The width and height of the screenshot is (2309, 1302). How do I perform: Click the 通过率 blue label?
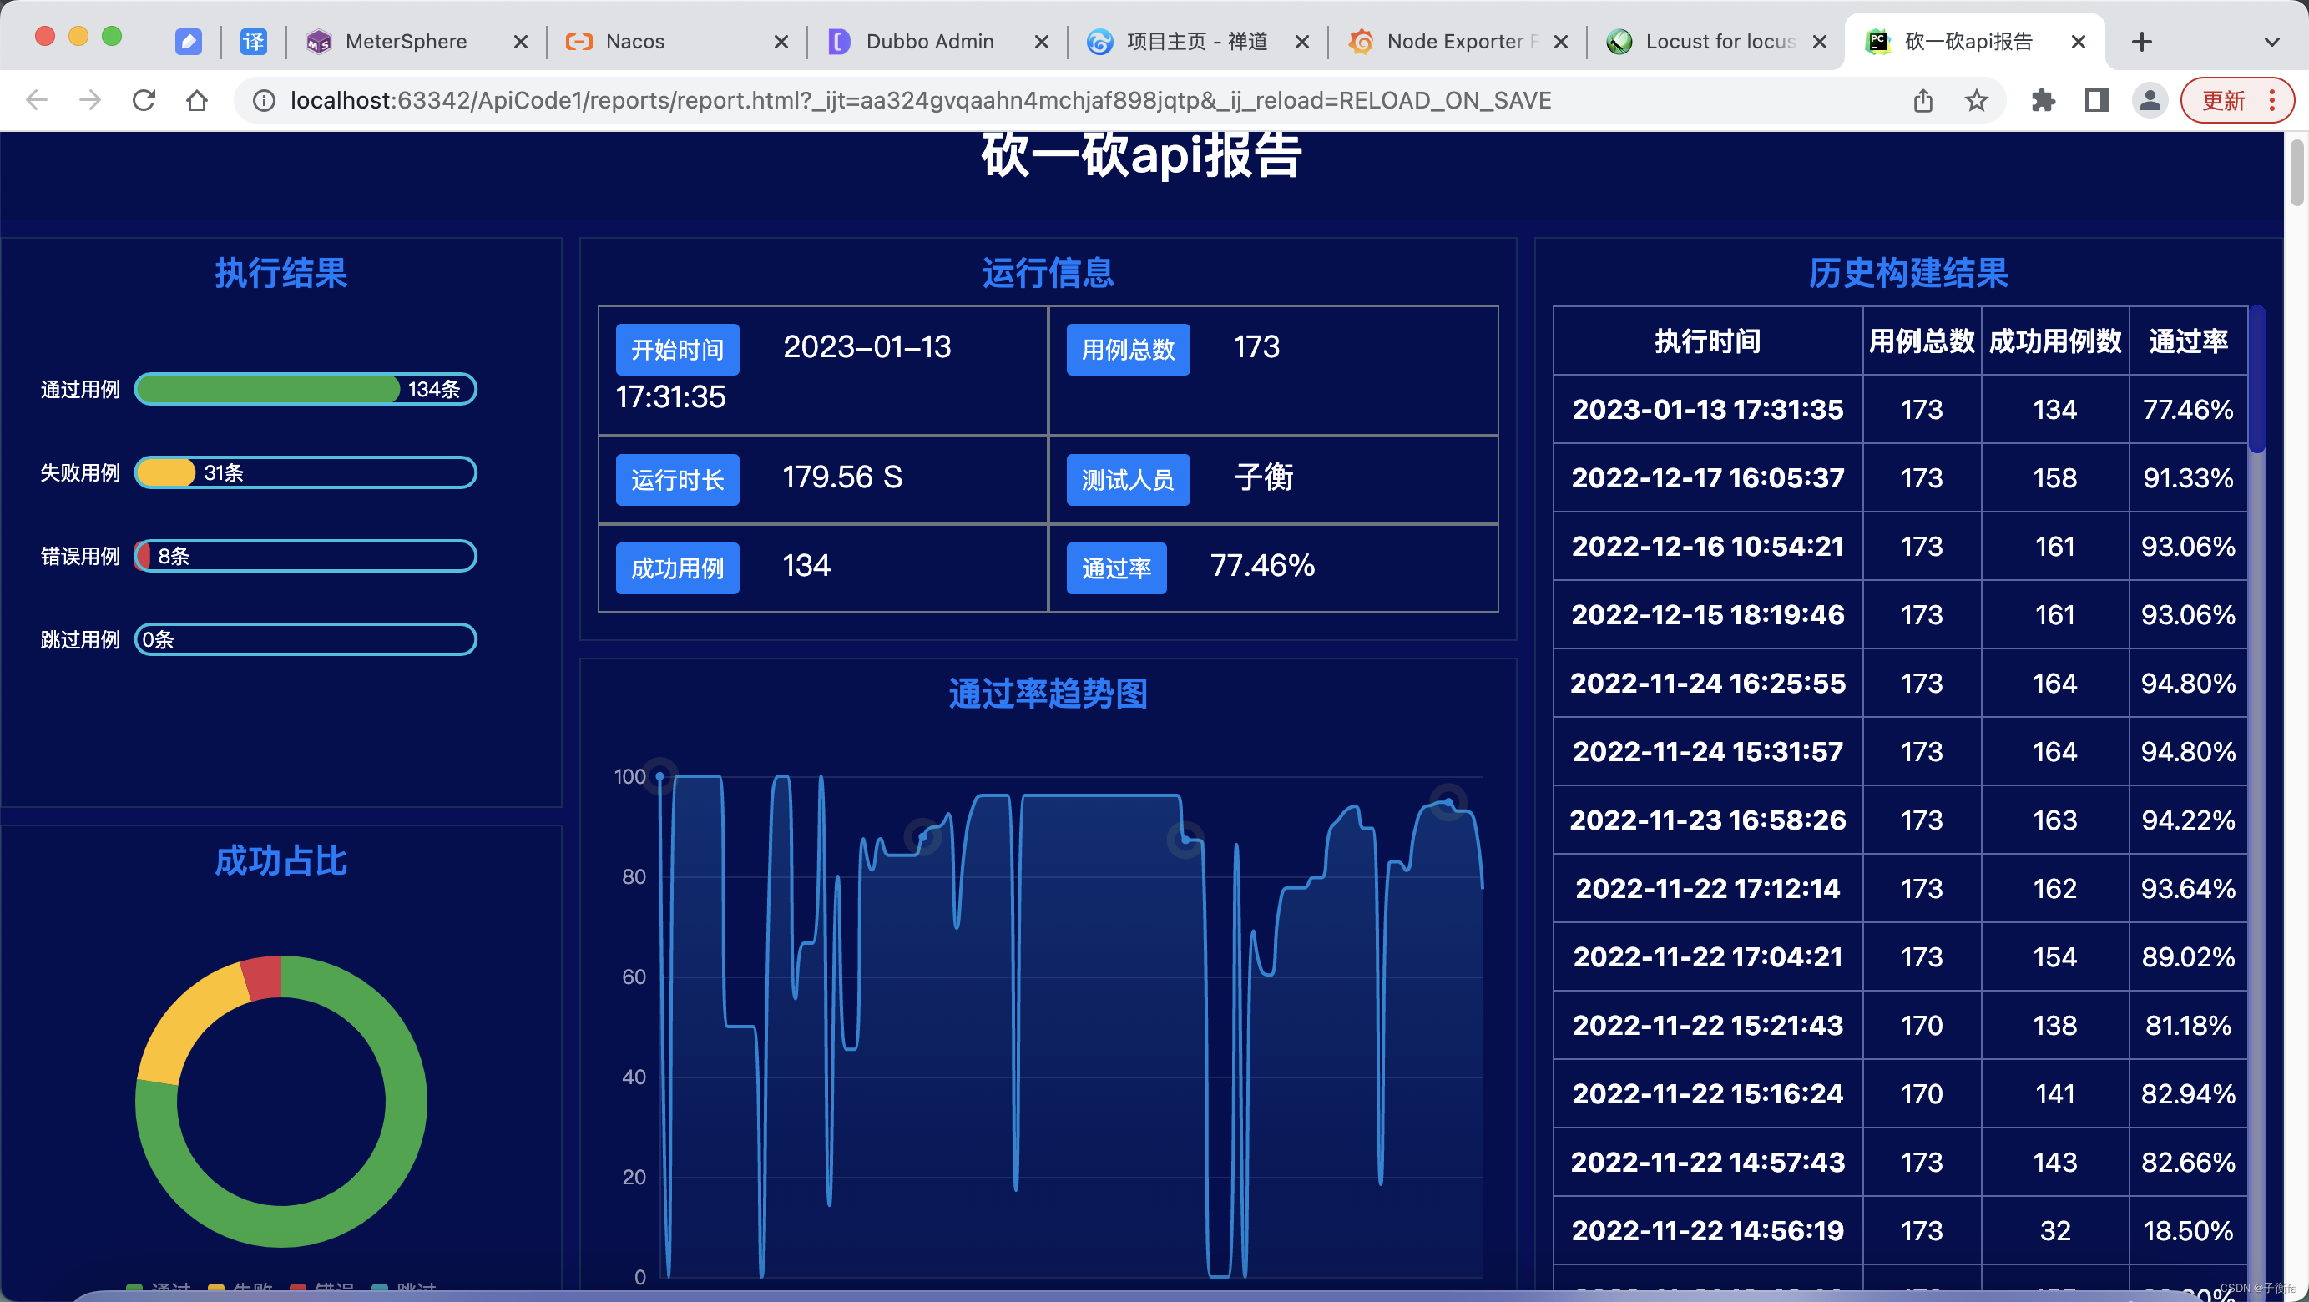tap(1116, 568)
